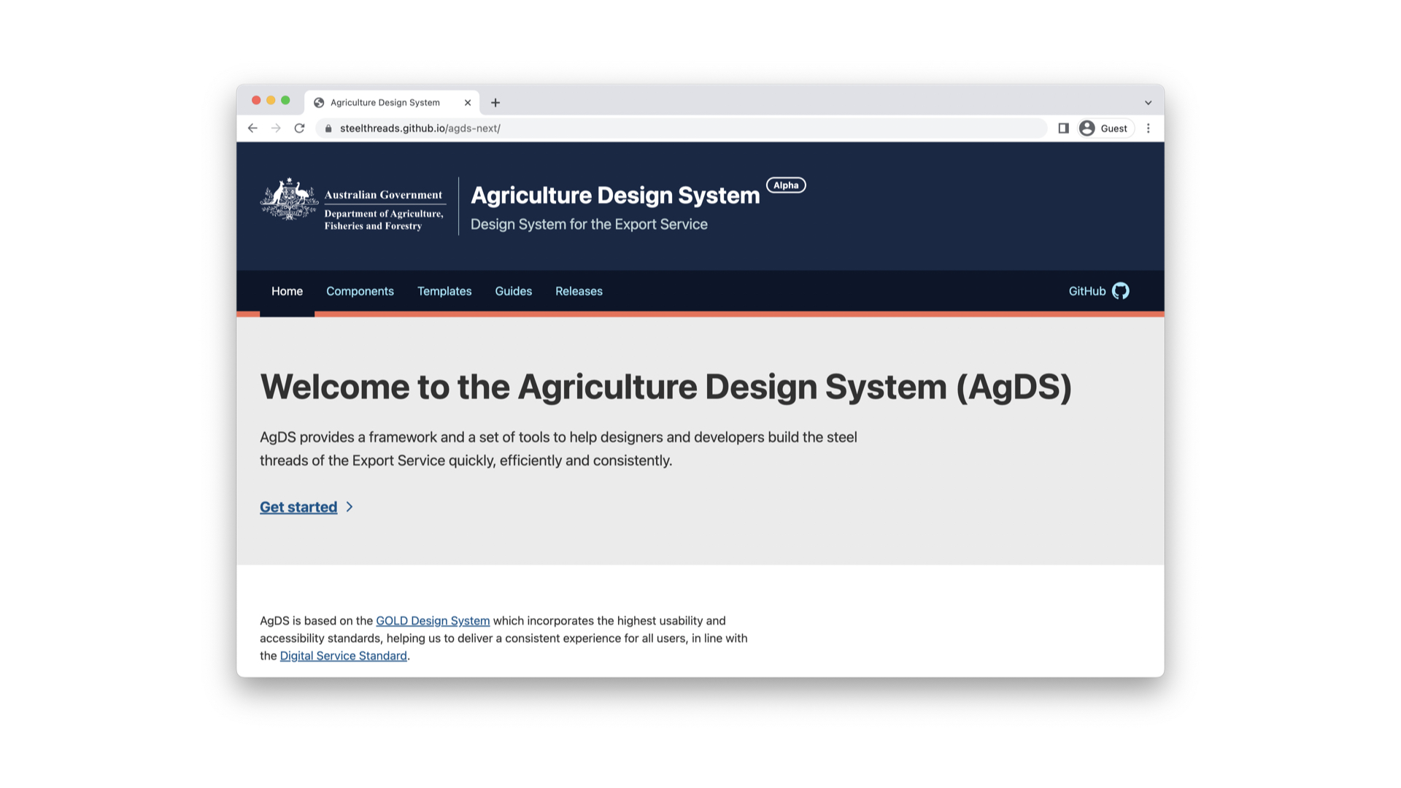The image size is (1401, 788).
Task: Reload the page with refresh icon
Action: click(299, 128)
